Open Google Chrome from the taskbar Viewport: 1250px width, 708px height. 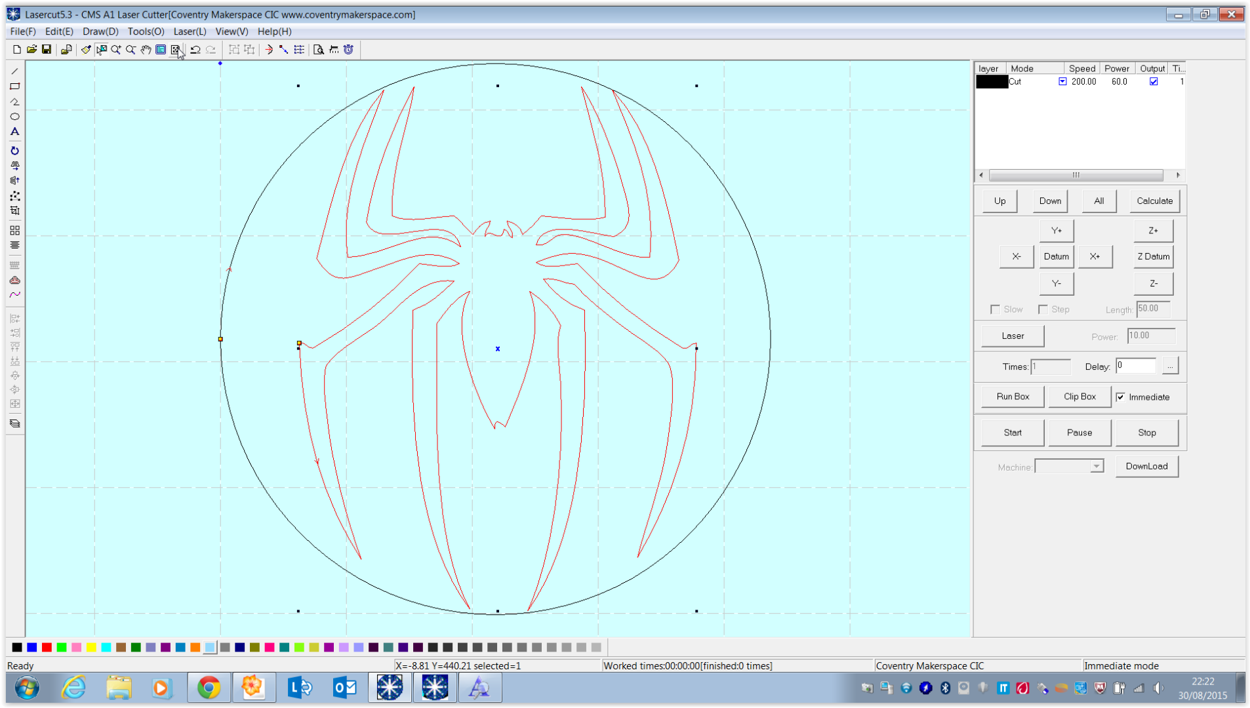pyautogui.click(x=209, y=688)
